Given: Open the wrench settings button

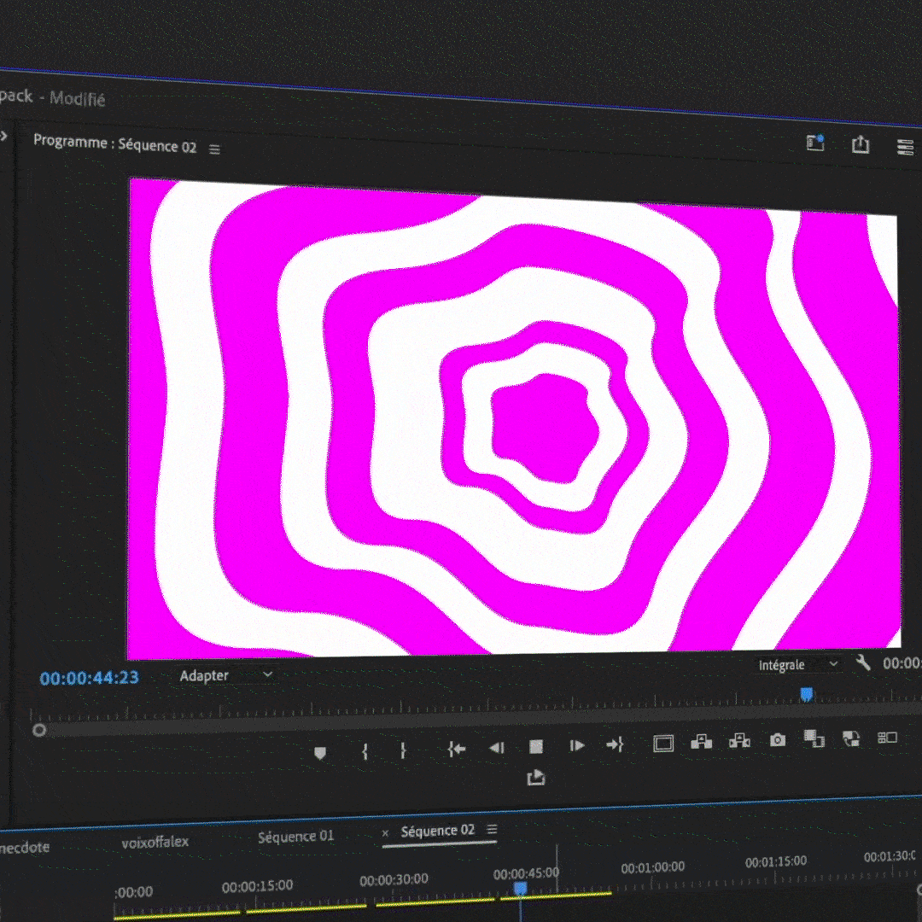Looking at the screenshot, I should 863,662.
